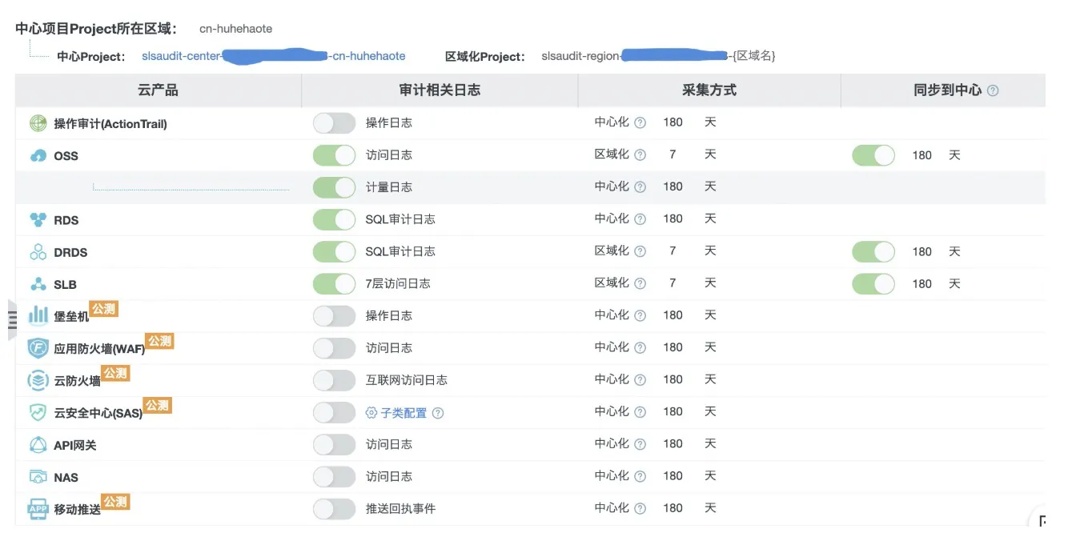Click help icon in 同步到中心 header

click(993, 90)
